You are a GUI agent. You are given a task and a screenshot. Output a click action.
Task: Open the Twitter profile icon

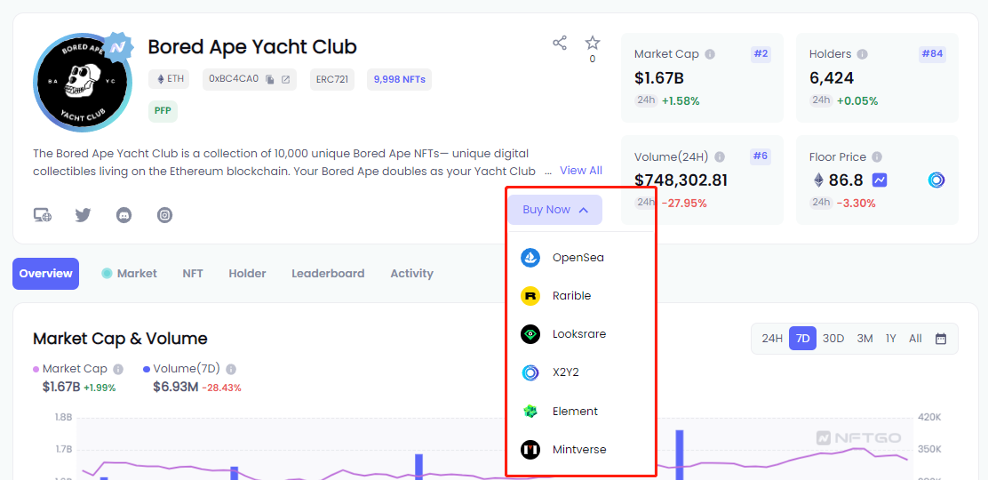click(x=84, y=215)
